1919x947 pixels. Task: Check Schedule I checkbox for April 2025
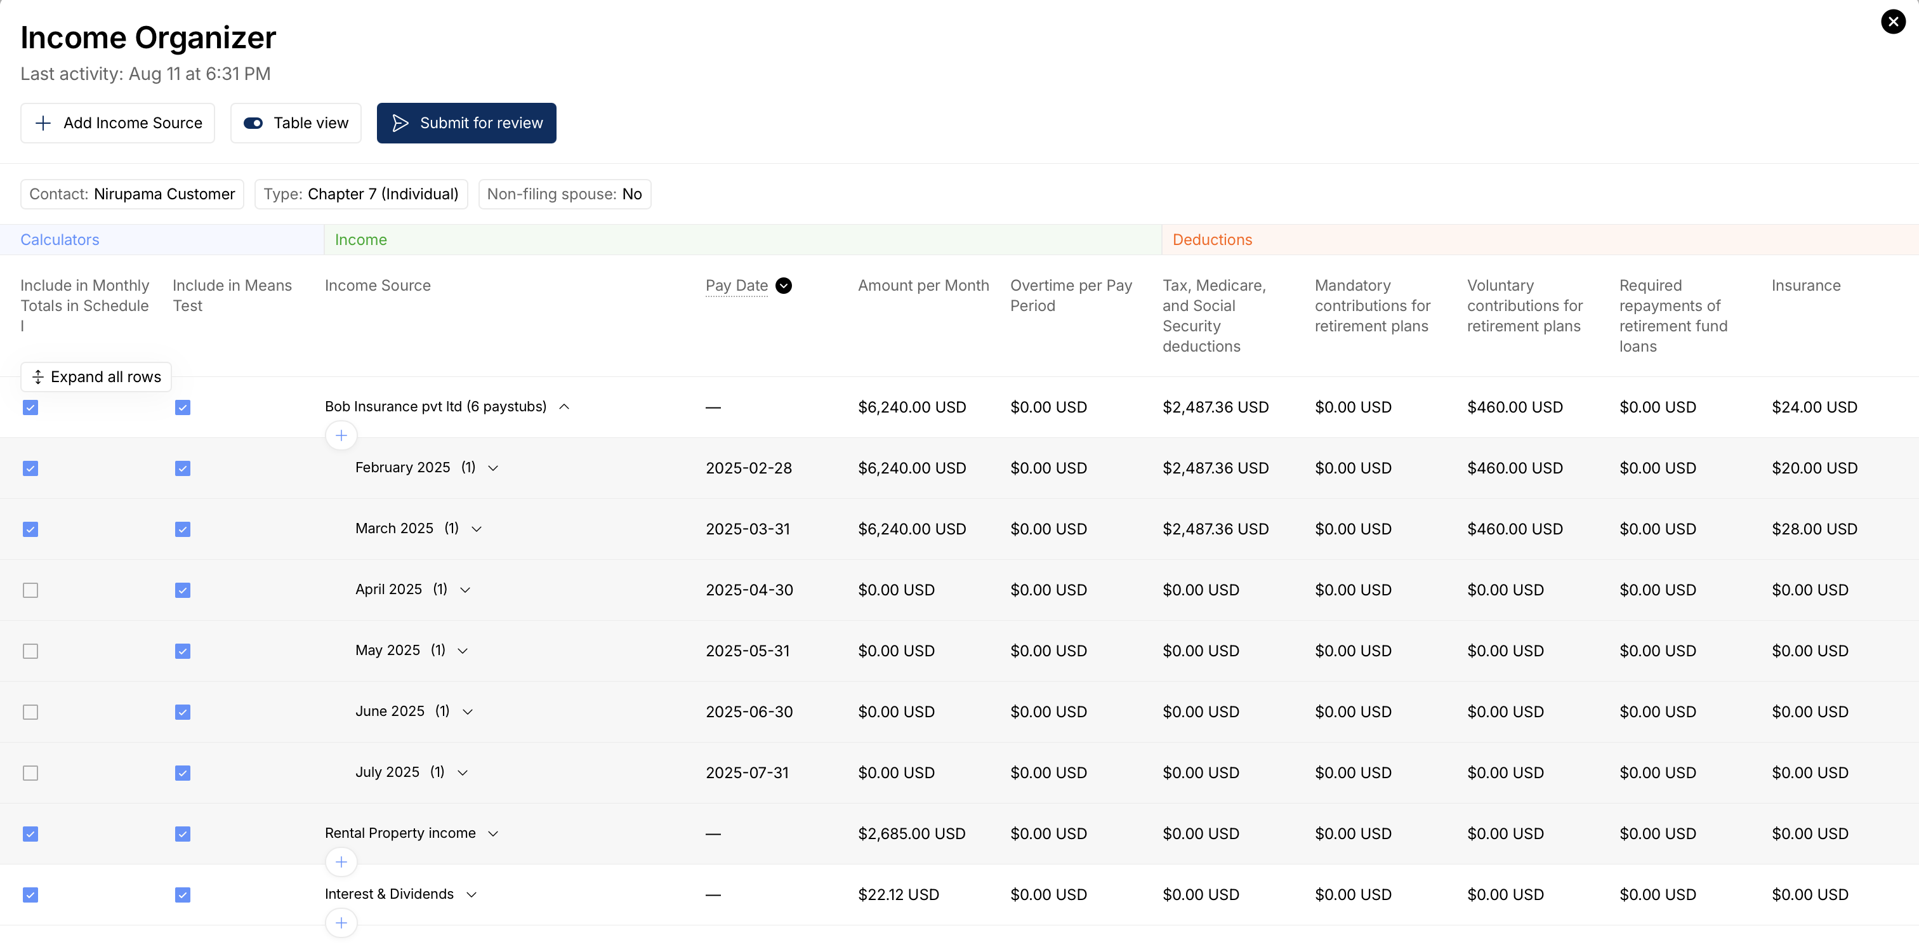pyautogui.click(x=30, y=590)
